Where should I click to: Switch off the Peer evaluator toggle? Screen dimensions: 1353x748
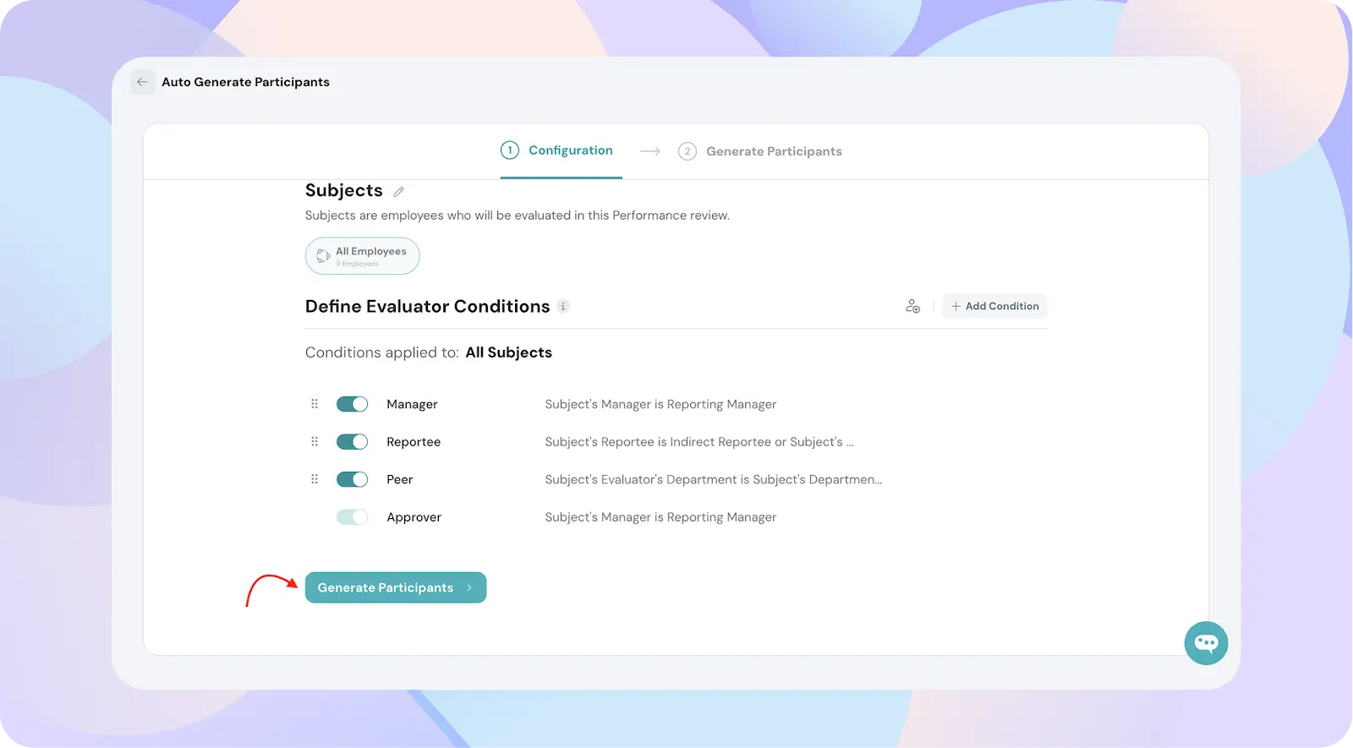click(x=352, y=479)
